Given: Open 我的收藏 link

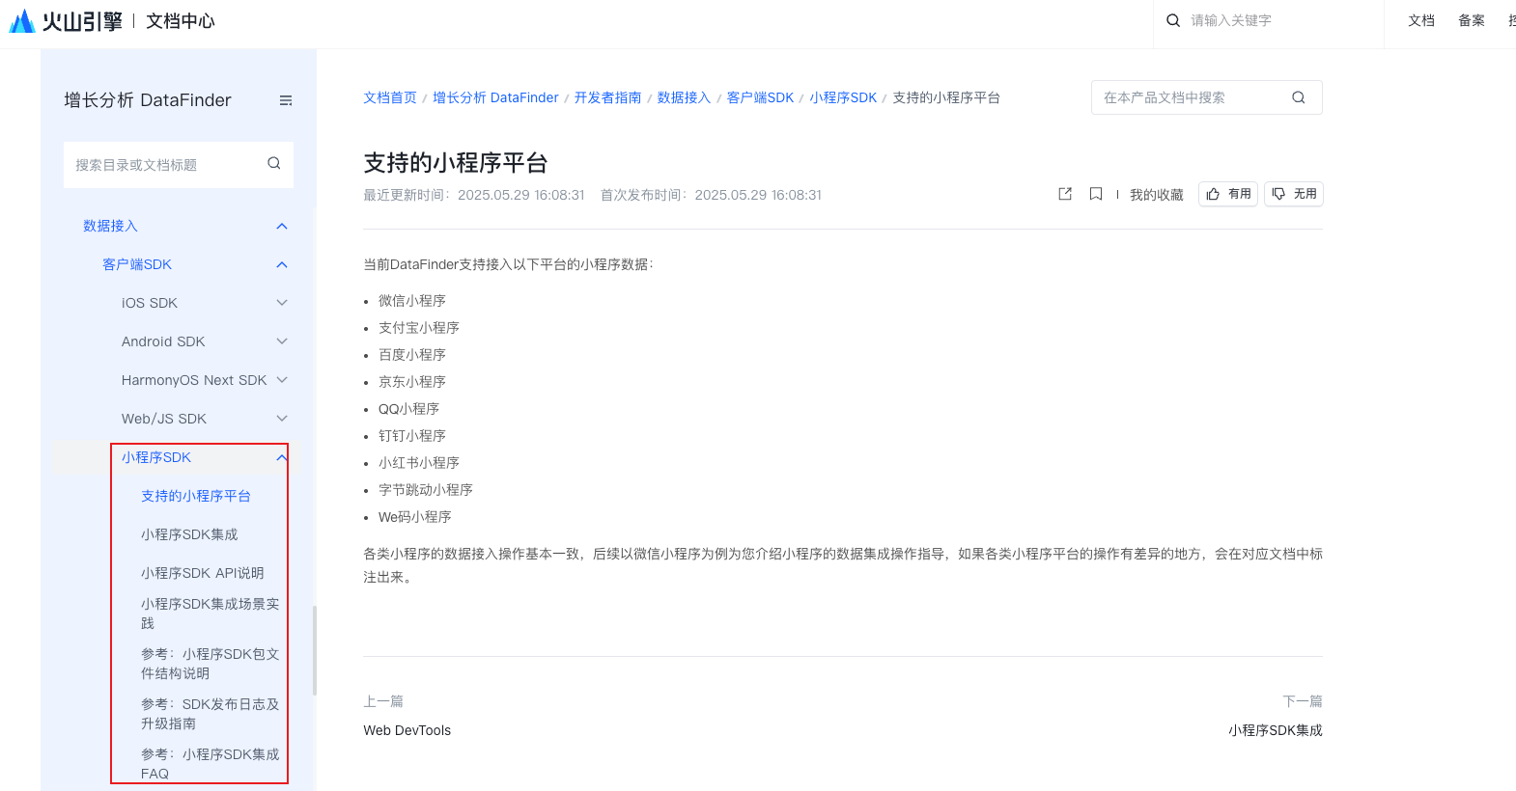Looking at the screenshot, I should click(x=1157, y=195).
